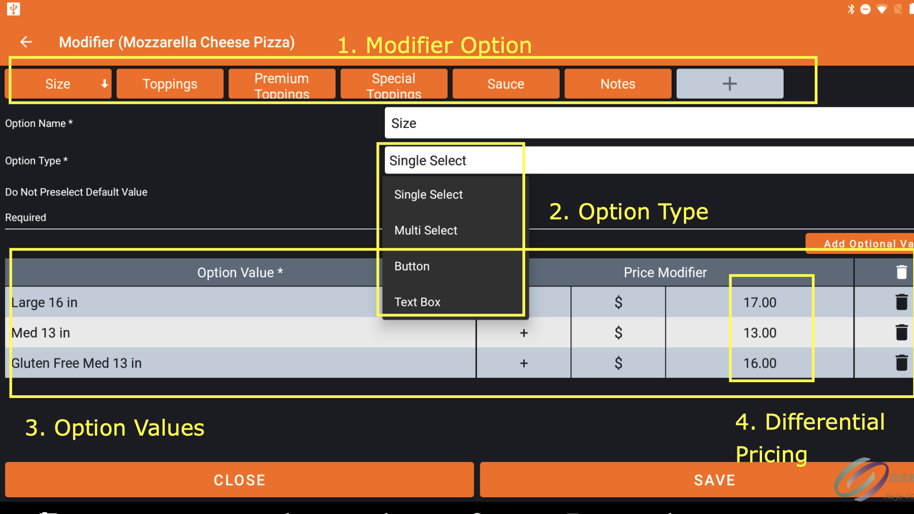The height and width of the screenshot is (514, 914).
Task: Delete the Gluten Free Med 13 in row
Action: [901, 363]
